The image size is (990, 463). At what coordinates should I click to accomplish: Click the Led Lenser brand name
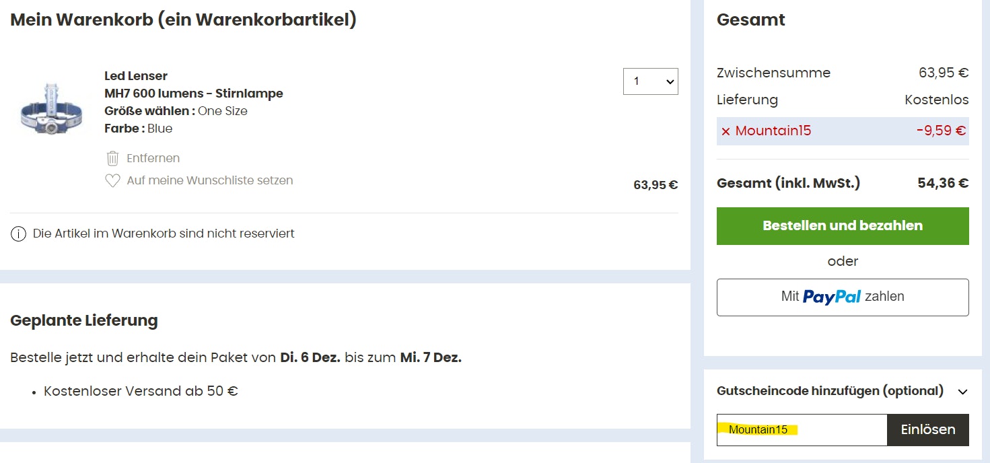[136, 76]
